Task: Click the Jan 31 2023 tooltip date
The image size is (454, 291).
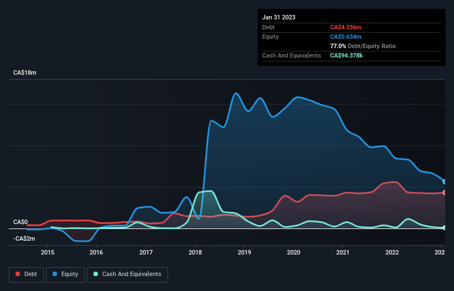Action: [x=279, y=17]
